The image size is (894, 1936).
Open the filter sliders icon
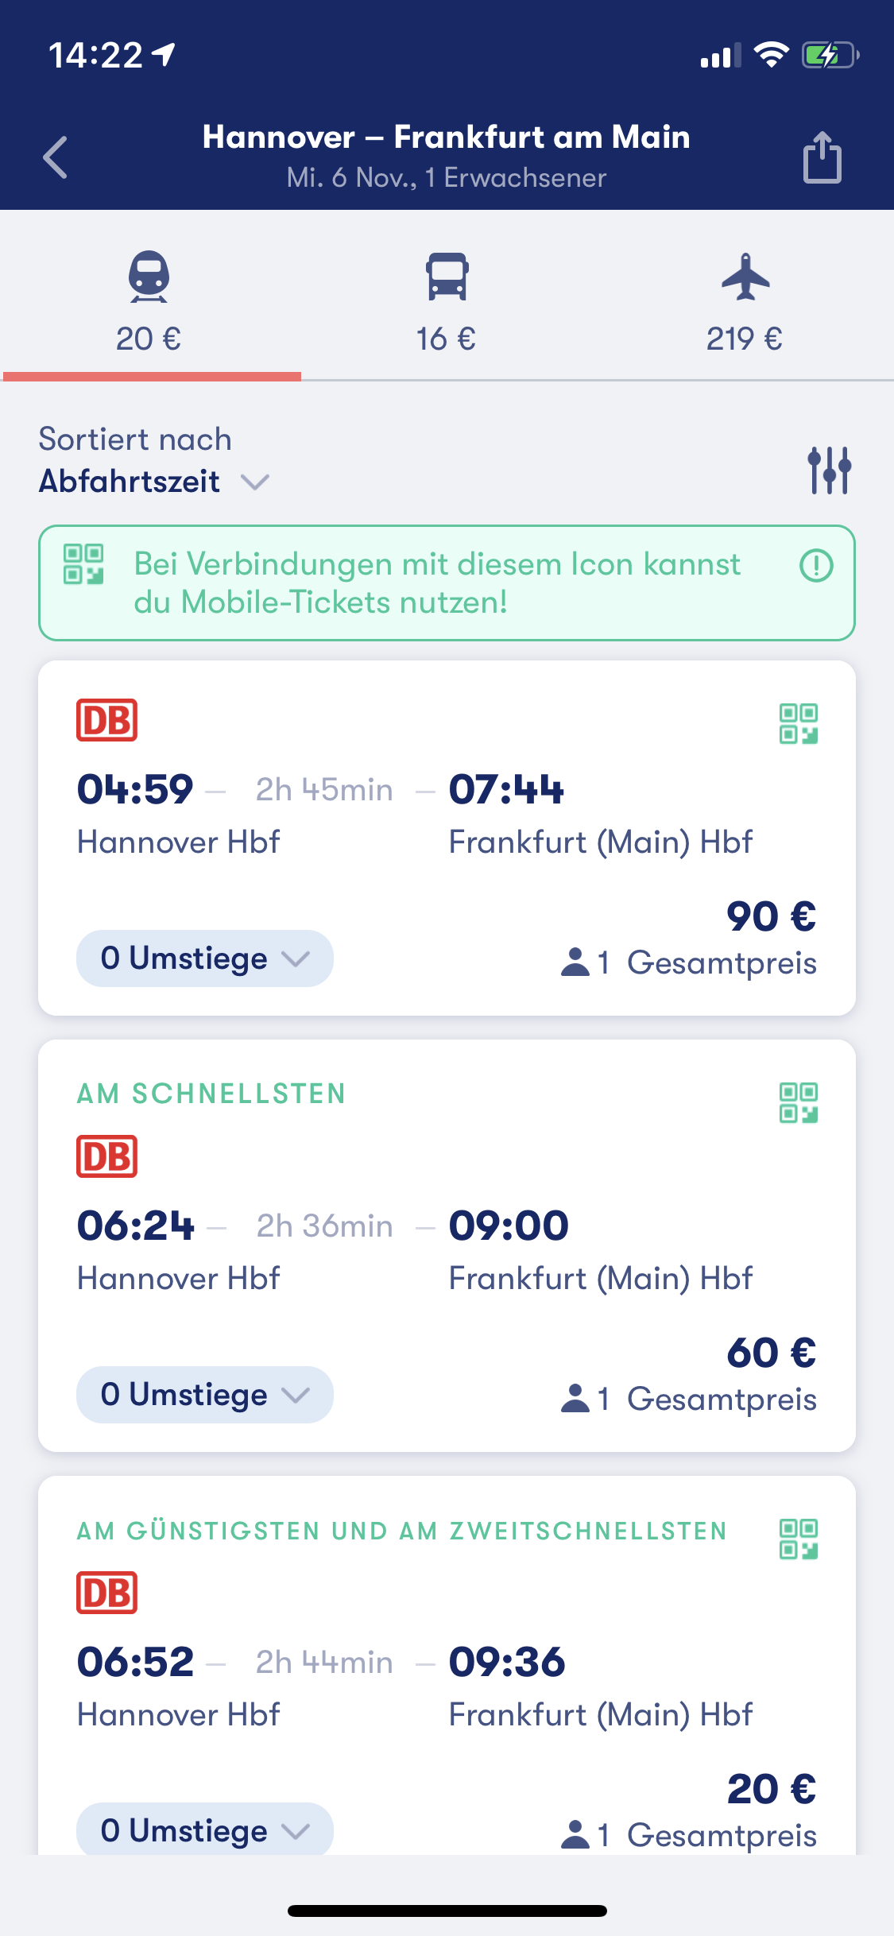click(x=829, y=470)
